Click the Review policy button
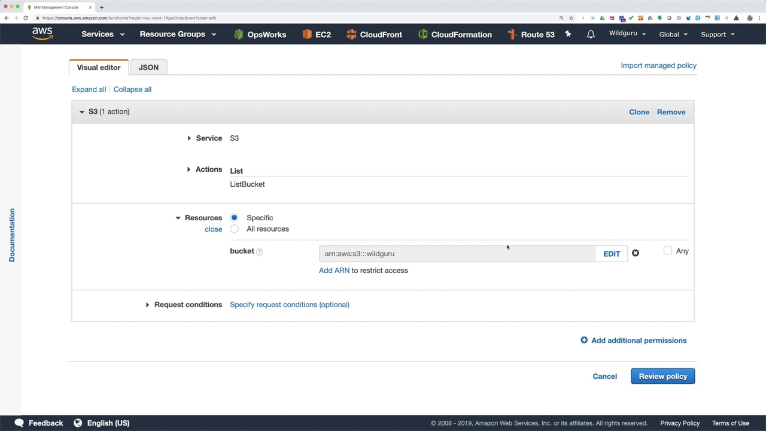 (662, 376)
